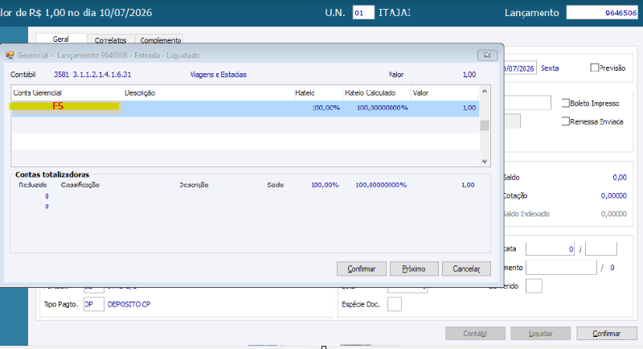Select the highlighted F5 Conta Gerencial cell
Screen dimensions: 643x349
(65, 106)
